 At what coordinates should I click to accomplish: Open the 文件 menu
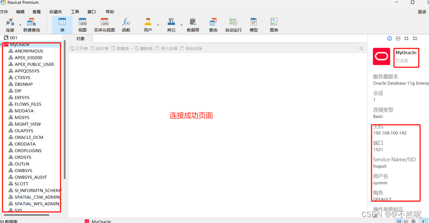pyautogui.click(x=4, y=12)
